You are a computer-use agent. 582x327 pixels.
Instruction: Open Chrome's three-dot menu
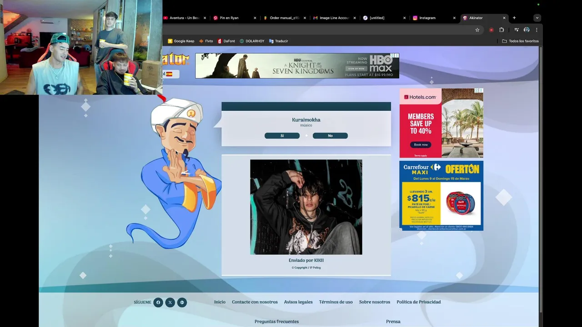pos(537,30)
